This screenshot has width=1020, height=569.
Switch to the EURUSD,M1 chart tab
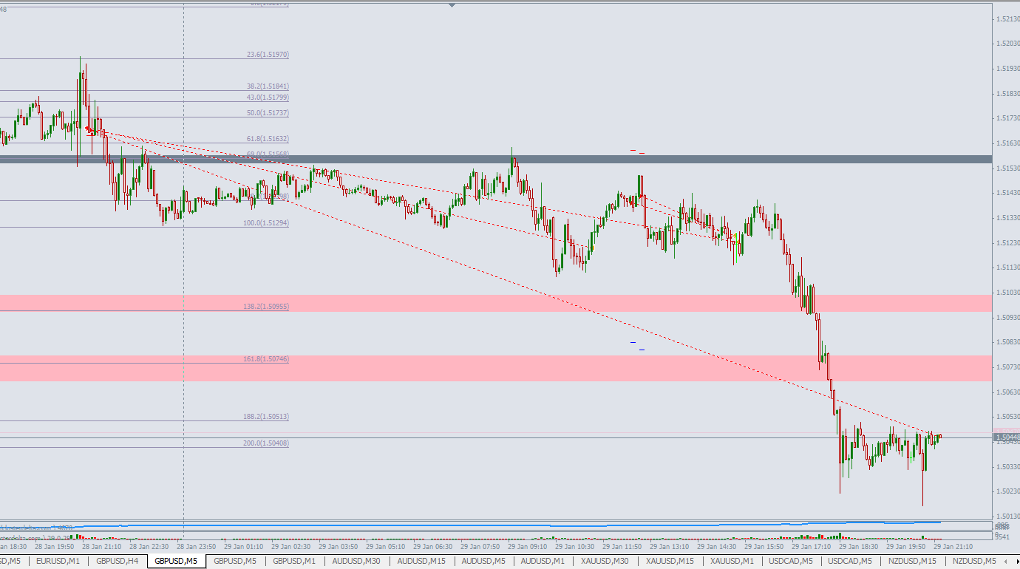58,562
